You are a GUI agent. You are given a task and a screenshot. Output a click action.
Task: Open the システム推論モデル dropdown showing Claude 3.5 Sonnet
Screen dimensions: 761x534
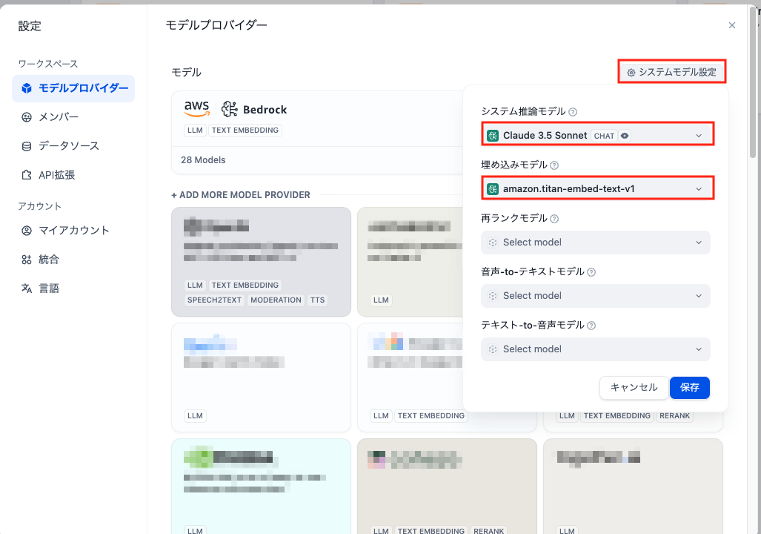click(597, 136)
